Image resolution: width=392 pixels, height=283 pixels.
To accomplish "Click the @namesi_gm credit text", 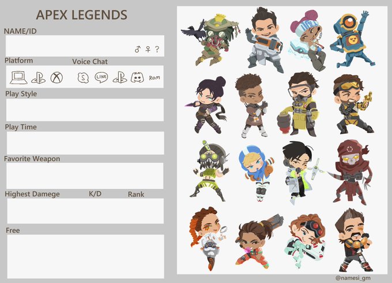I will click(353, 278).
